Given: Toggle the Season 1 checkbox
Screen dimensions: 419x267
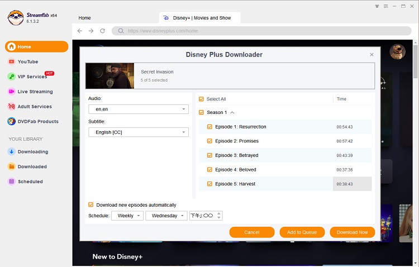Looking at the screenshot, I should (x=201, y=112).
